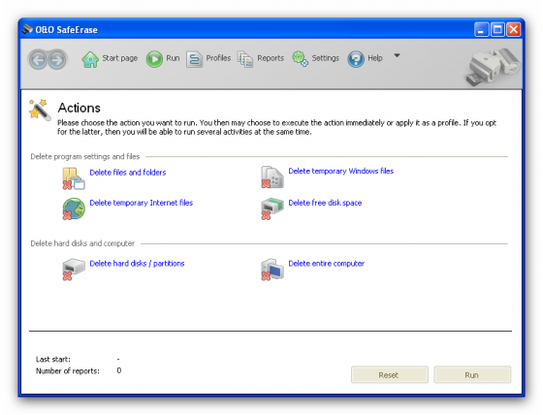Click the Actions wizard wand icon
The image size is (543, 415).
[x=40, y=111]
